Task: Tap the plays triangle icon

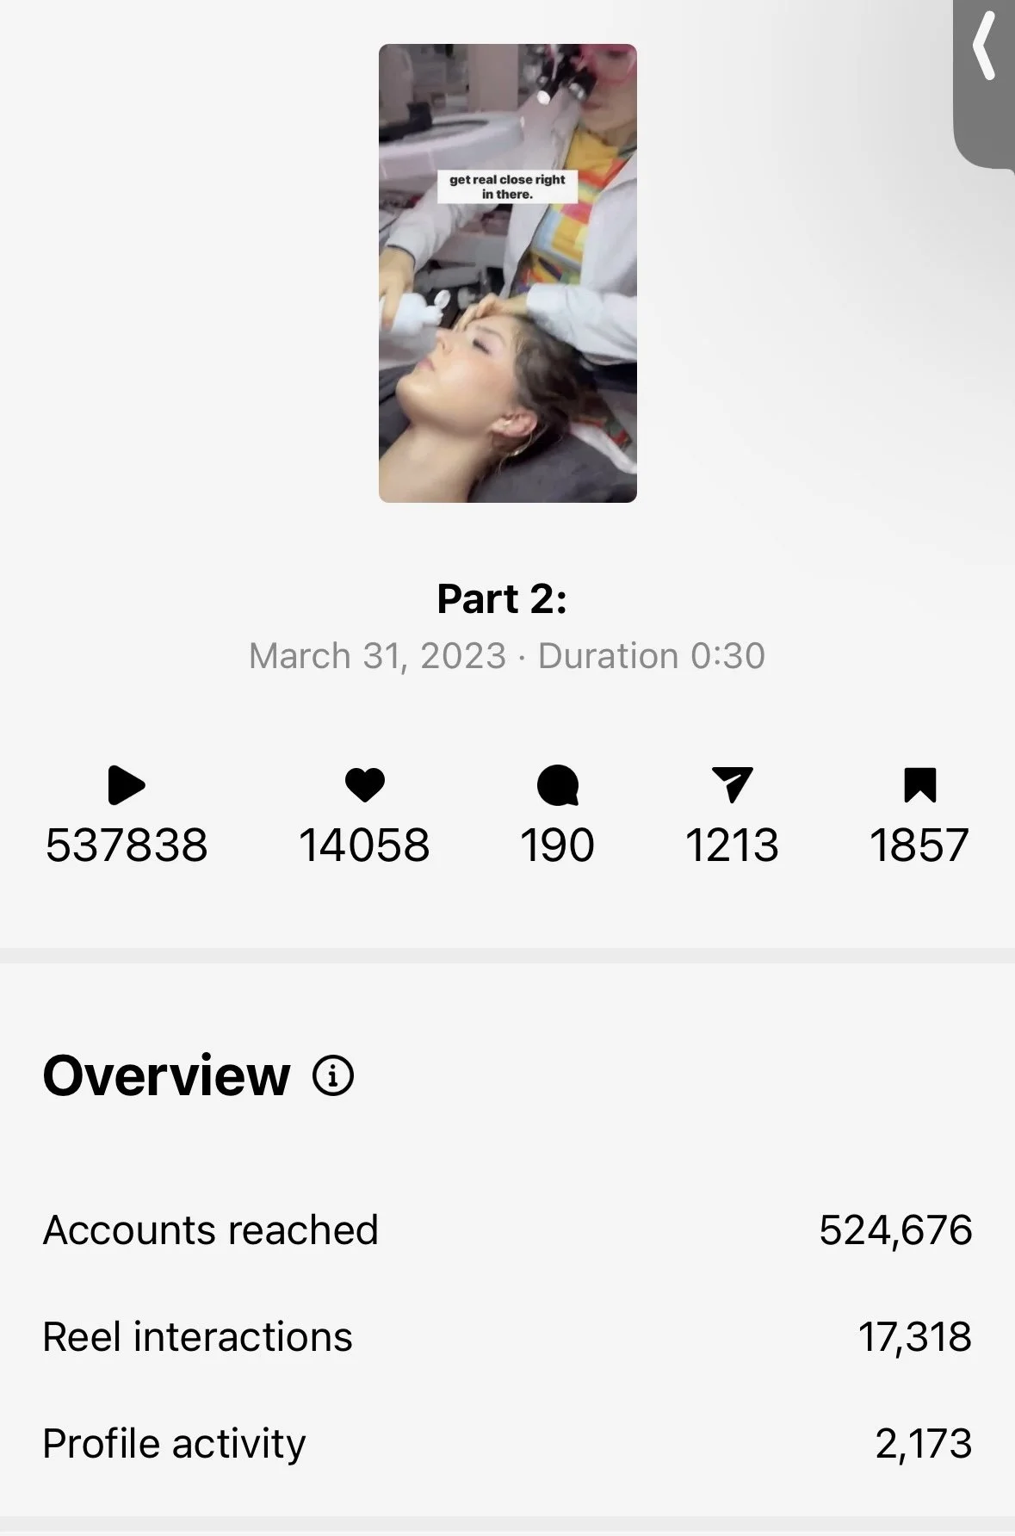Action: pyautogui.click(x=127, y=785)
